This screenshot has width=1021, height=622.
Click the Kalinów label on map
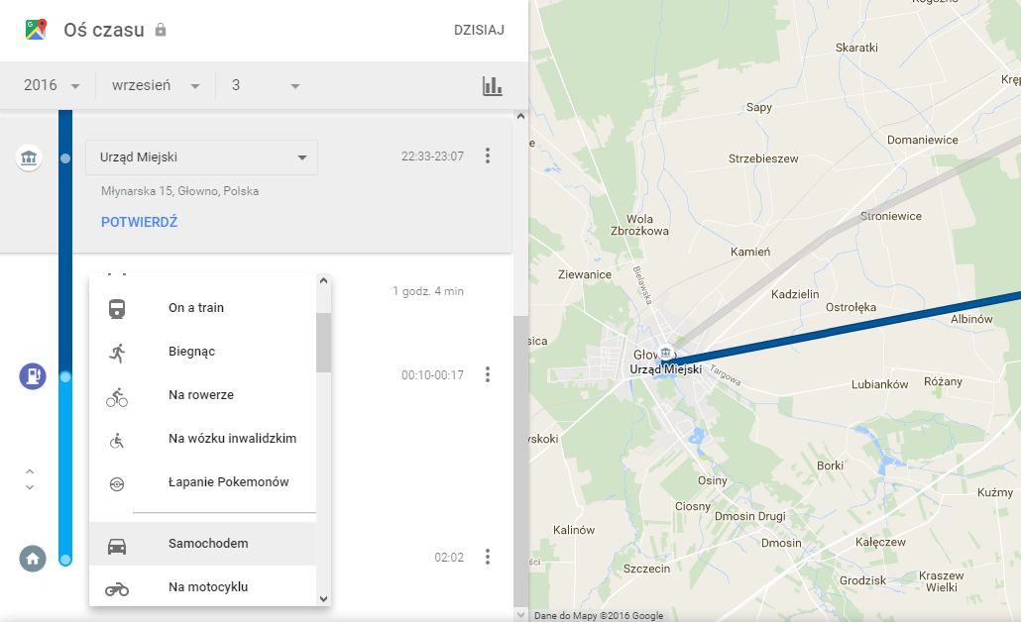click(x=574, y=530)
